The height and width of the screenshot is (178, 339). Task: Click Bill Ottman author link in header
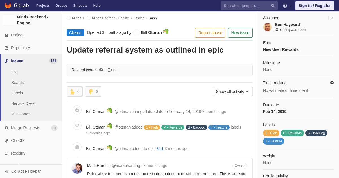click(151, 32)
